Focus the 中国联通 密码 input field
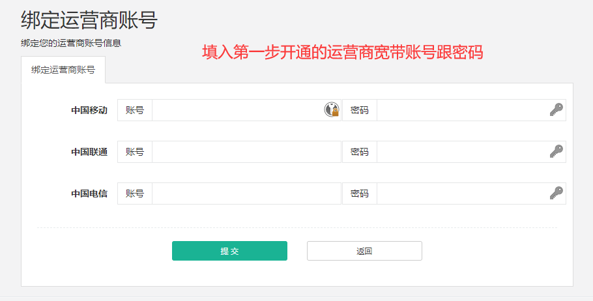 click(463, 152)
